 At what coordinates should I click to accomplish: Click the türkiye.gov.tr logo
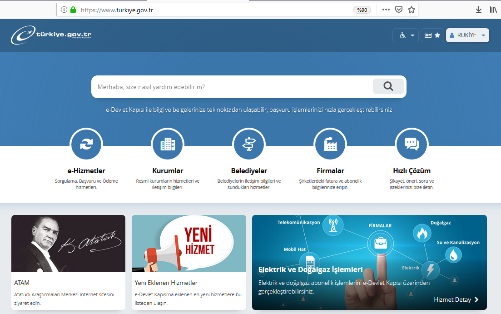click(51, 35)
